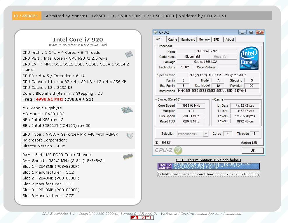Click the CPU-Z Validator copyright footer text
The image size is (288, 223).
tap(142, 214)
